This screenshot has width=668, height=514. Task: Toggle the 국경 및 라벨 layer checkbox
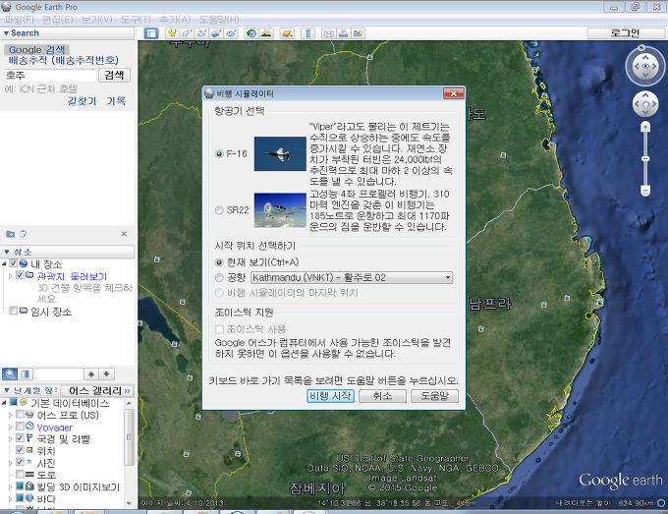point(20,438)
